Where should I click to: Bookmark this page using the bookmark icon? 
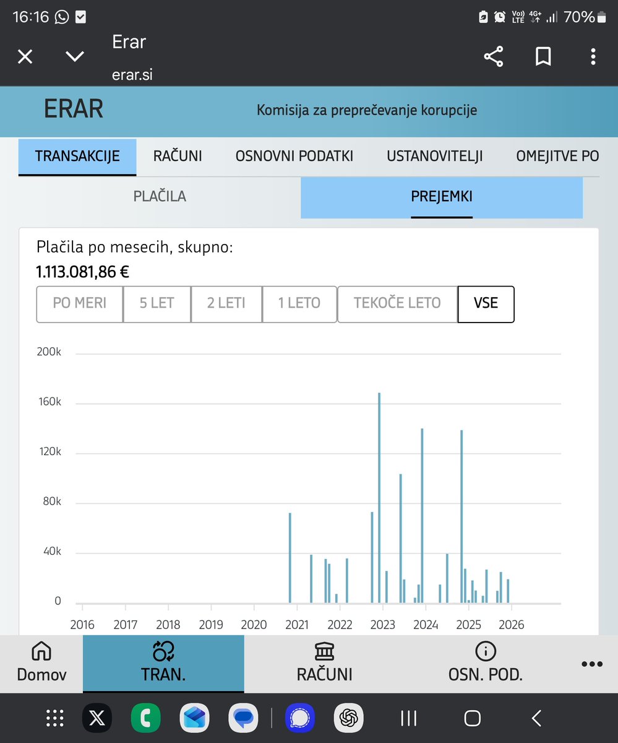coord(543,57)
